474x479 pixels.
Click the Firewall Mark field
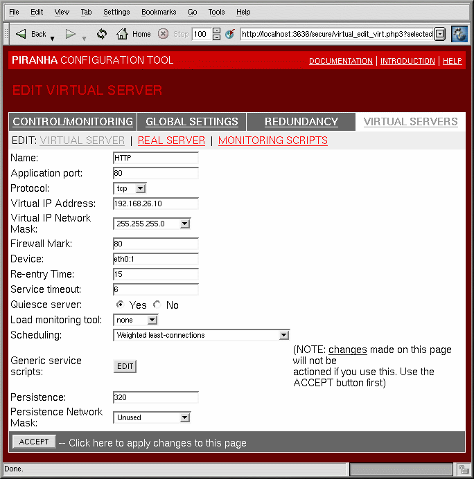pos(156,244)
